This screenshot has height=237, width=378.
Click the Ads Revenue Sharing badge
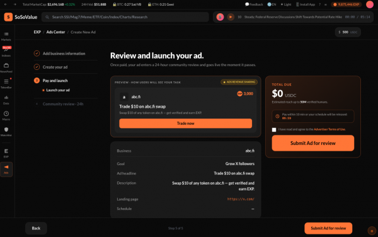click(x=239, y=82)
